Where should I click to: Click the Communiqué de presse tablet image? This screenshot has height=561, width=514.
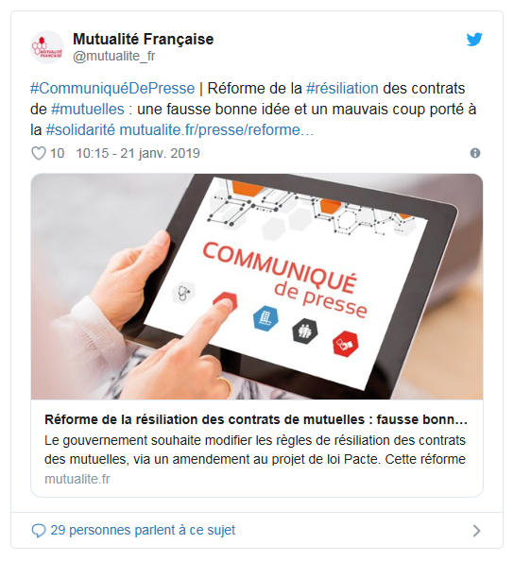coord(257,286)
